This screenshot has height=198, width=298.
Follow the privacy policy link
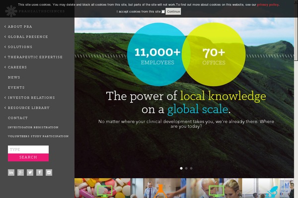pyautogui.click(x=268, y=5)
